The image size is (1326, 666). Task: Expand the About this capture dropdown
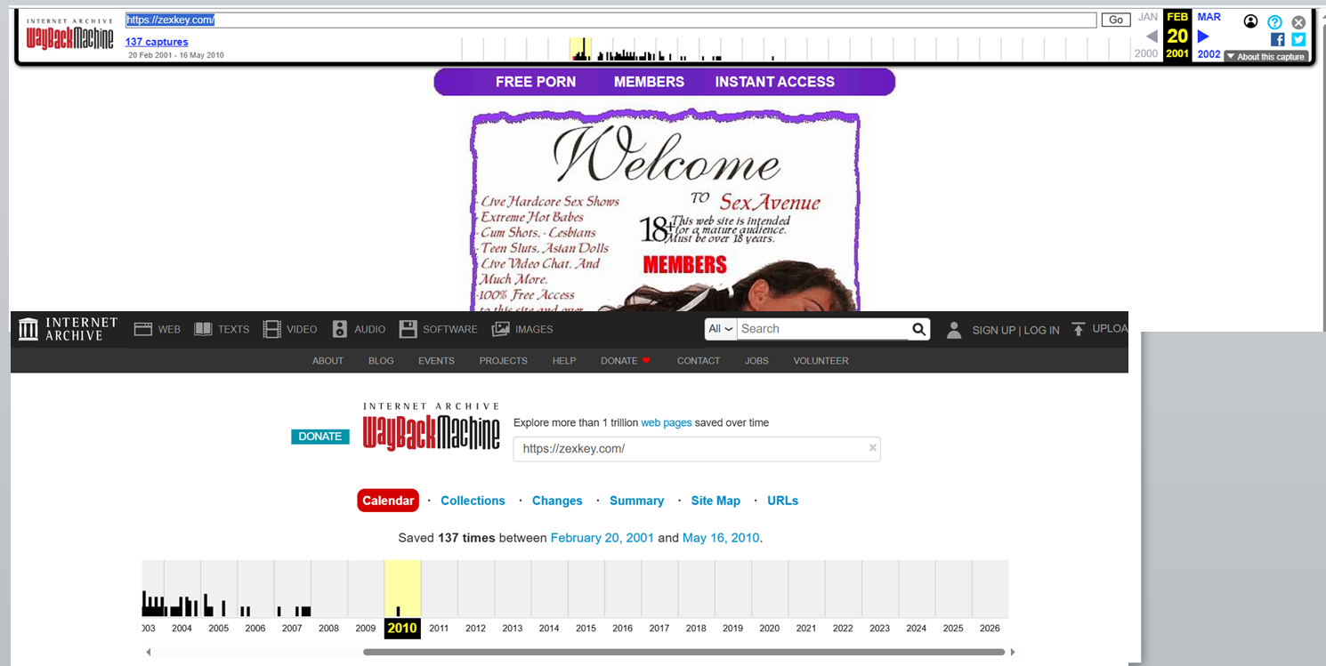tap(1265, 57)
